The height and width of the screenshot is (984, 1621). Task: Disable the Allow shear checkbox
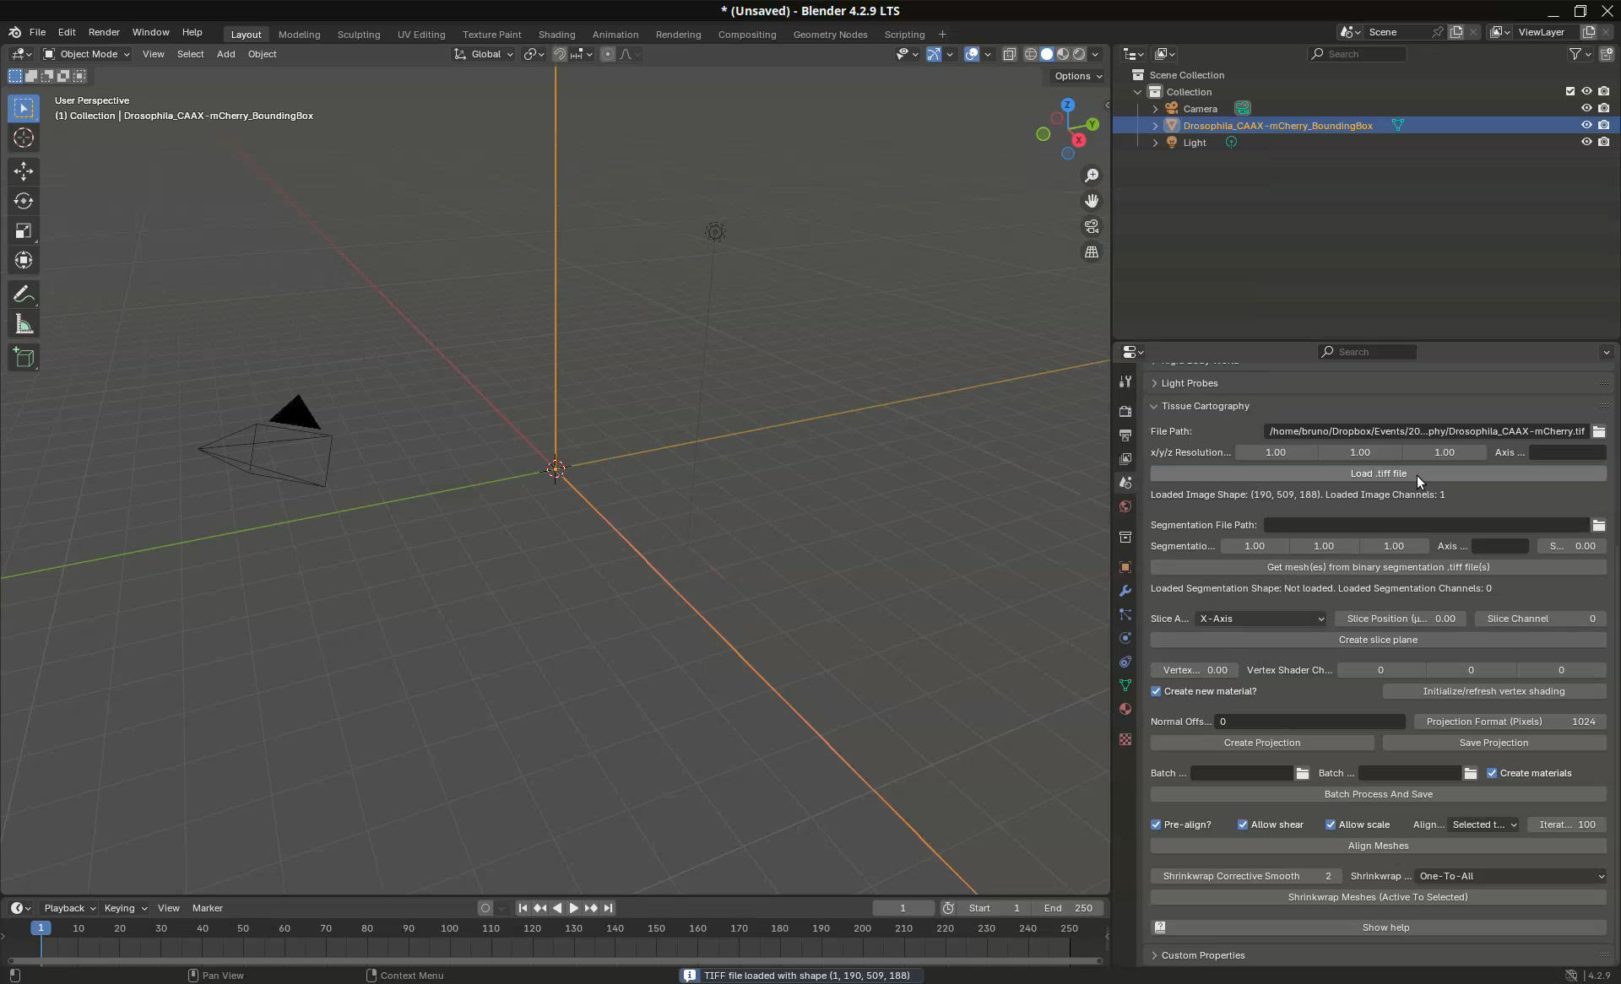1243,825
